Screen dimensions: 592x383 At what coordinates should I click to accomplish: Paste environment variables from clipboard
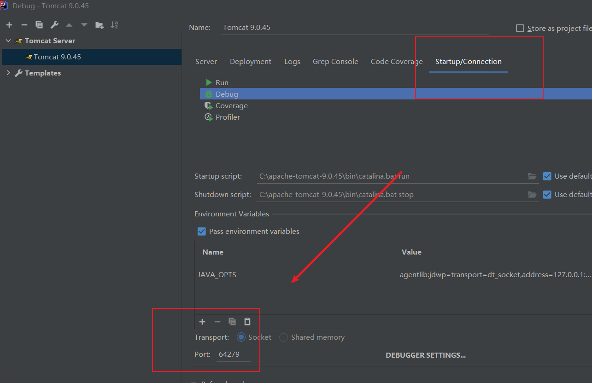tap(247, 322)
